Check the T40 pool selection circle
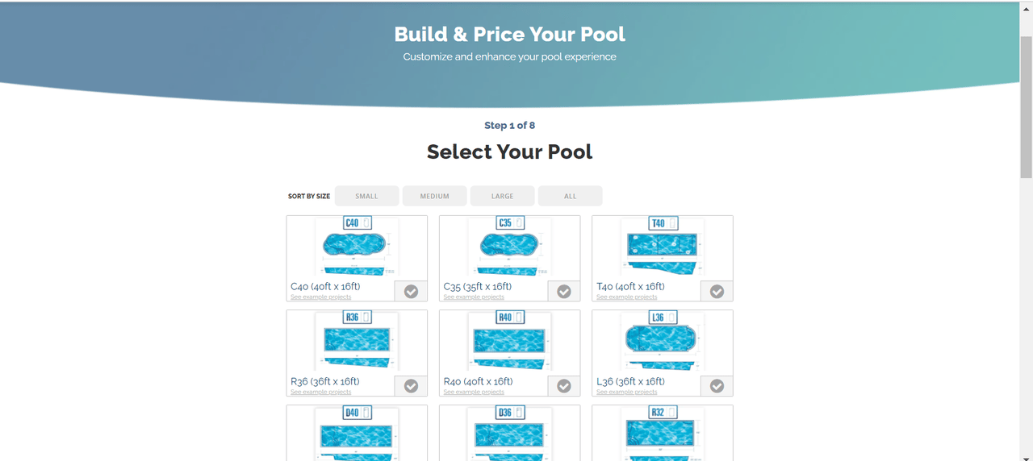Viewport: 1033px width, 461px height. [x=717, y=291]
